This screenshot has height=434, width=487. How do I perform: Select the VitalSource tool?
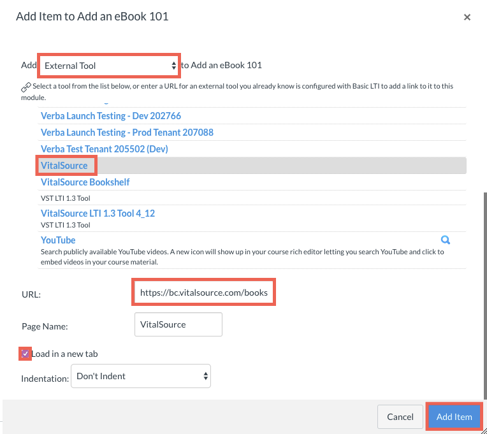tap(64, 166)
